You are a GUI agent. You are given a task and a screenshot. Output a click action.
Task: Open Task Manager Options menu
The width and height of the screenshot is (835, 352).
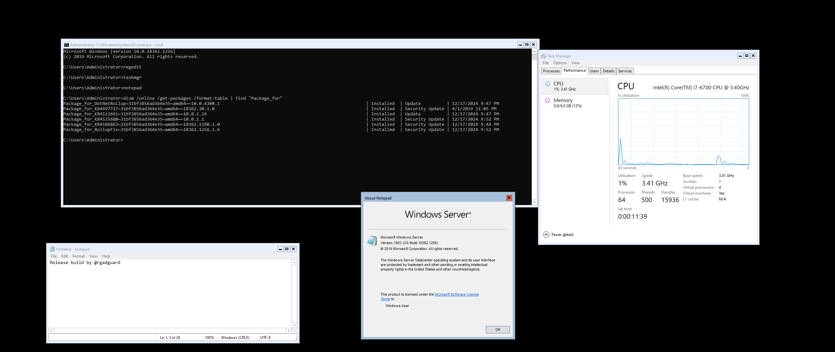[x=560, y=63]
